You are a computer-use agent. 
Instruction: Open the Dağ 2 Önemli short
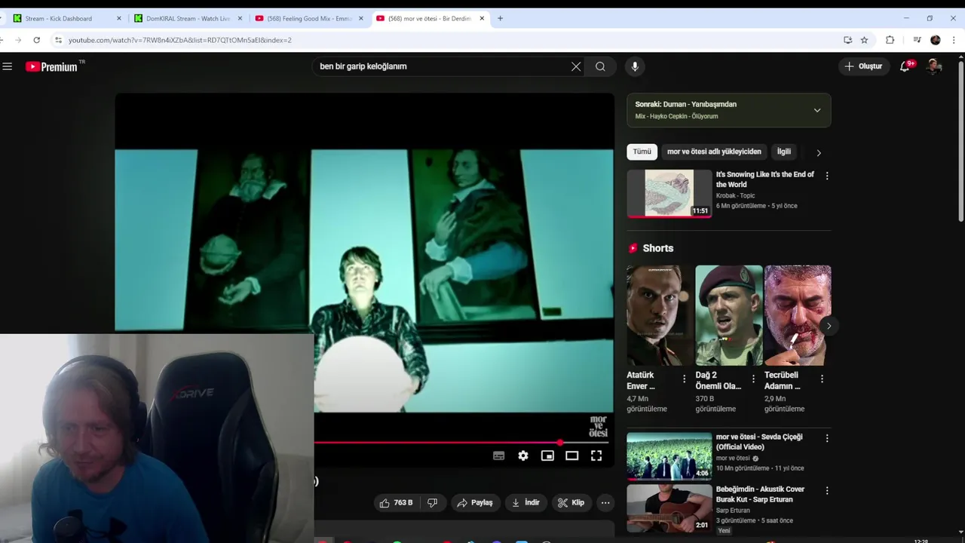(728, 315)
